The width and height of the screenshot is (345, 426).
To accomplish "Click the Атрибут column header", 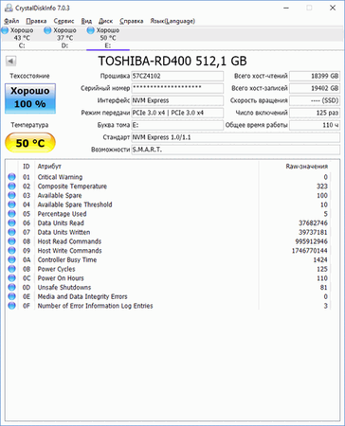I will click(49, 166).
